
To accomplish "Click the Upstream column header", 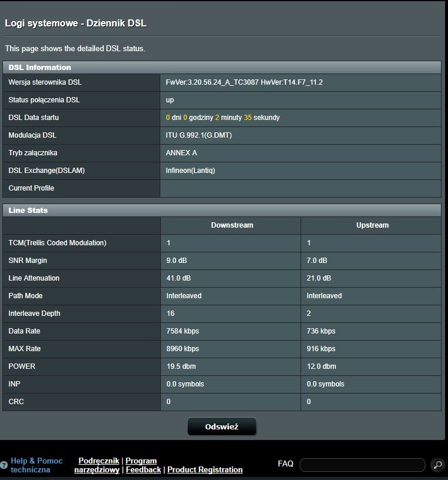I will click(372, 225).
